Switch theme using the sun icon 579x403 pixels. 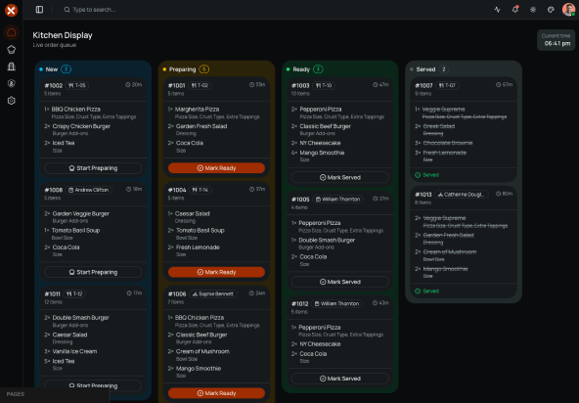click(x=533, y=10)
